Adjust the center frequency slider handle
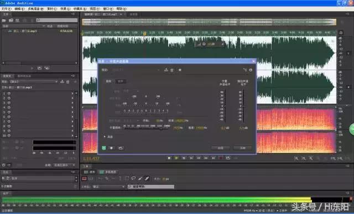This screenshot has width=354, height=214. click(x=161, y=129)
